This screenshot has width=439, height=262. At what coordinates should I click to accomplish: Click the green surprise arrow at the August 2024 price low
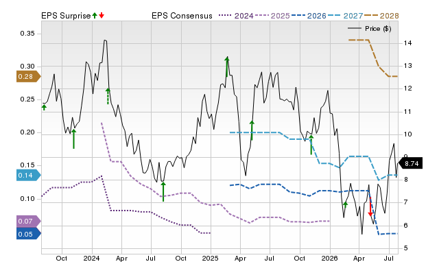pos(163,191)
